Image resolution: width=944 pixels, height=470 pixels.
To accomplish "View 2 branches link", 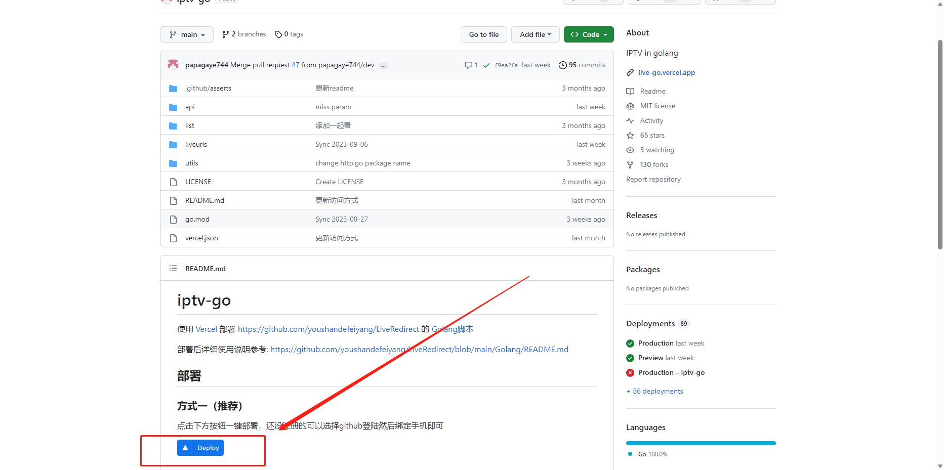I will (244, 34).
